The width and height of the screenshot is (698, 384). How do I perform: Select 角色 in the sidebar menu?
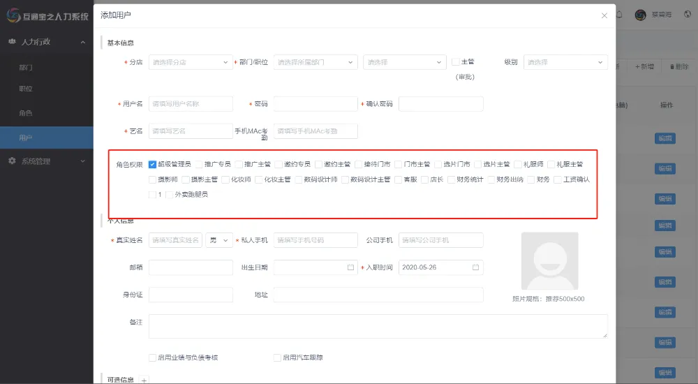tap(26, 113)
